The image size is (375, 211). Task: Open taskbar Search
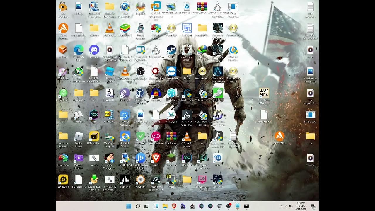[x=138, y=206]
